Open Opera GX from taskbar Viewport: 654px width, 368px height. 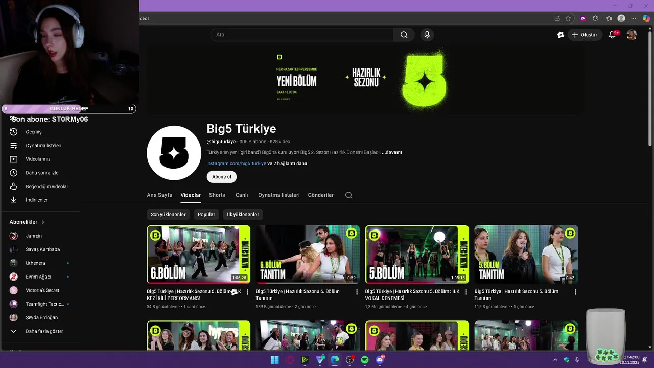[290, 360]
